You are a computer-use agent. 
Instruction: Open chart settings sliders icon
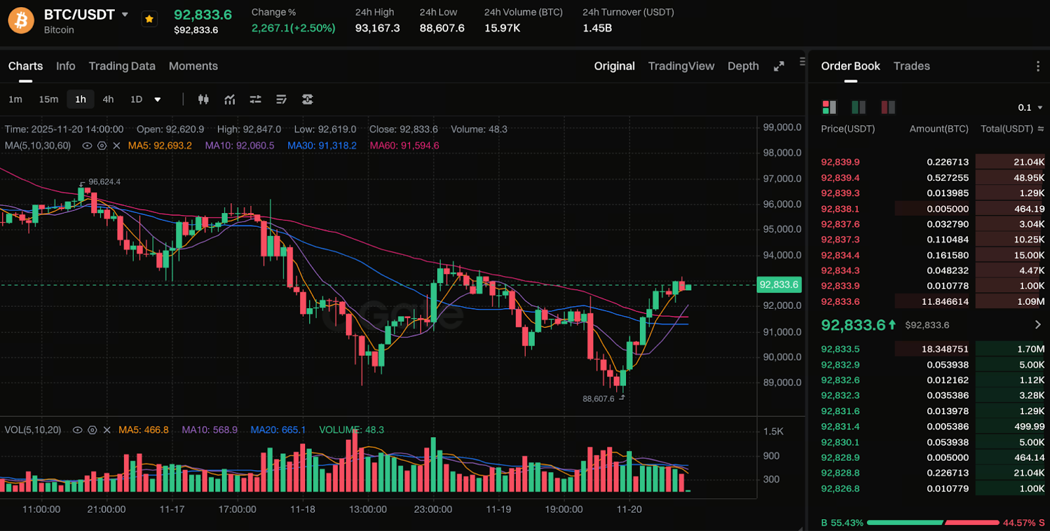point(255,100)
